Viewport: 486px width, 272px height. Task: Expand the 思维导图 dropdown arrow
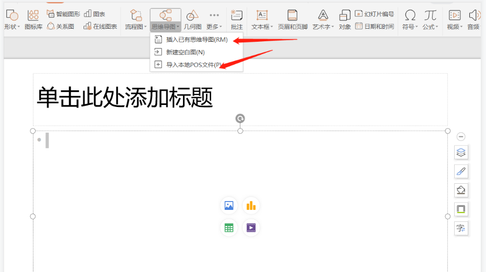pyautogui.click(x=178, y=27)
